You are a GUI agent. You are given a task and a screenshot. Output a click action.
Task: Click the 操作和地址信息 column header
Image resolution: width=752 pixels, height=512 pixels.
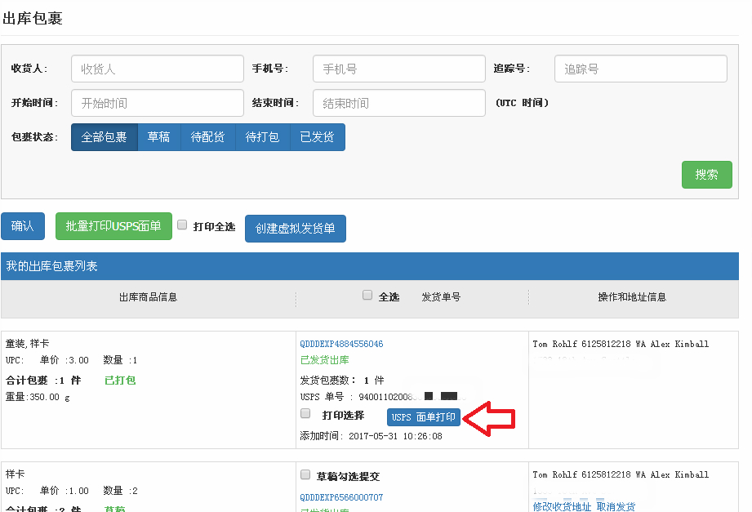point(632,297)
